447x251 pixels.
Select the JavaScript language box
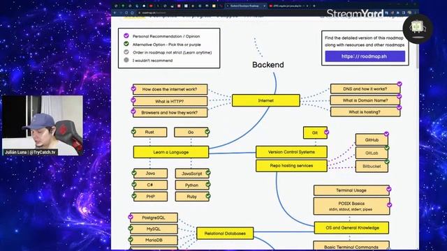point(192,174)
